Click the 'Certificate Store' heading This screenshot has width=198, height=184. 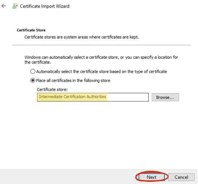pos(31,30)
